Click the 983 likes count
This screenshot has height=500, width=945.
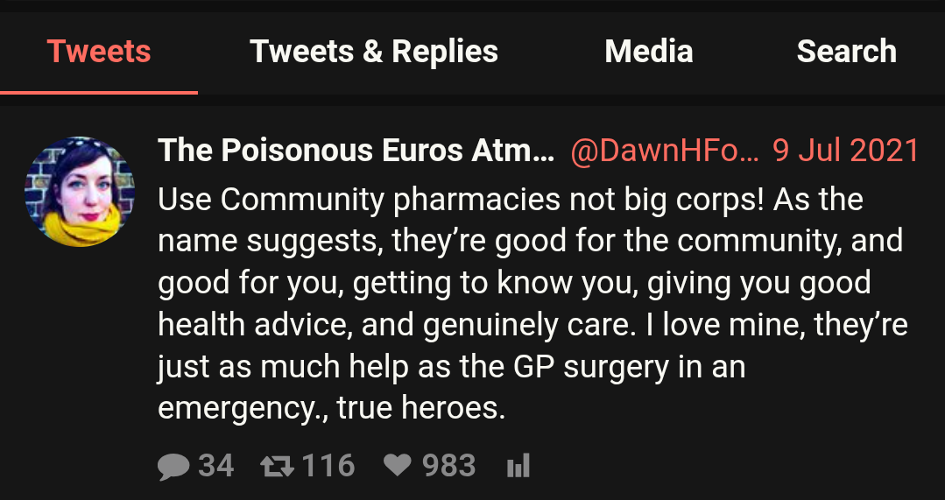[x=449, y=466]
